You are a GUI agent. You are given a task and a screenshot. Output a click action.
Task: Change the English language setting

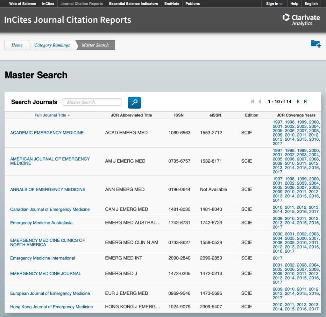[x=311, y=4]
